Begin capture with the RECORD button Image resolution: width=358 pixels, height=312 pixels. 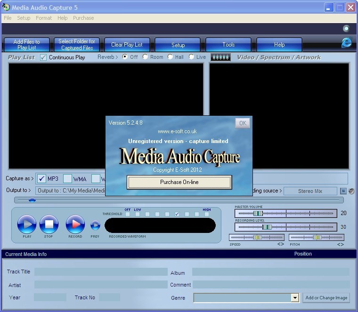pyautogui.click(x=75, y=224)
